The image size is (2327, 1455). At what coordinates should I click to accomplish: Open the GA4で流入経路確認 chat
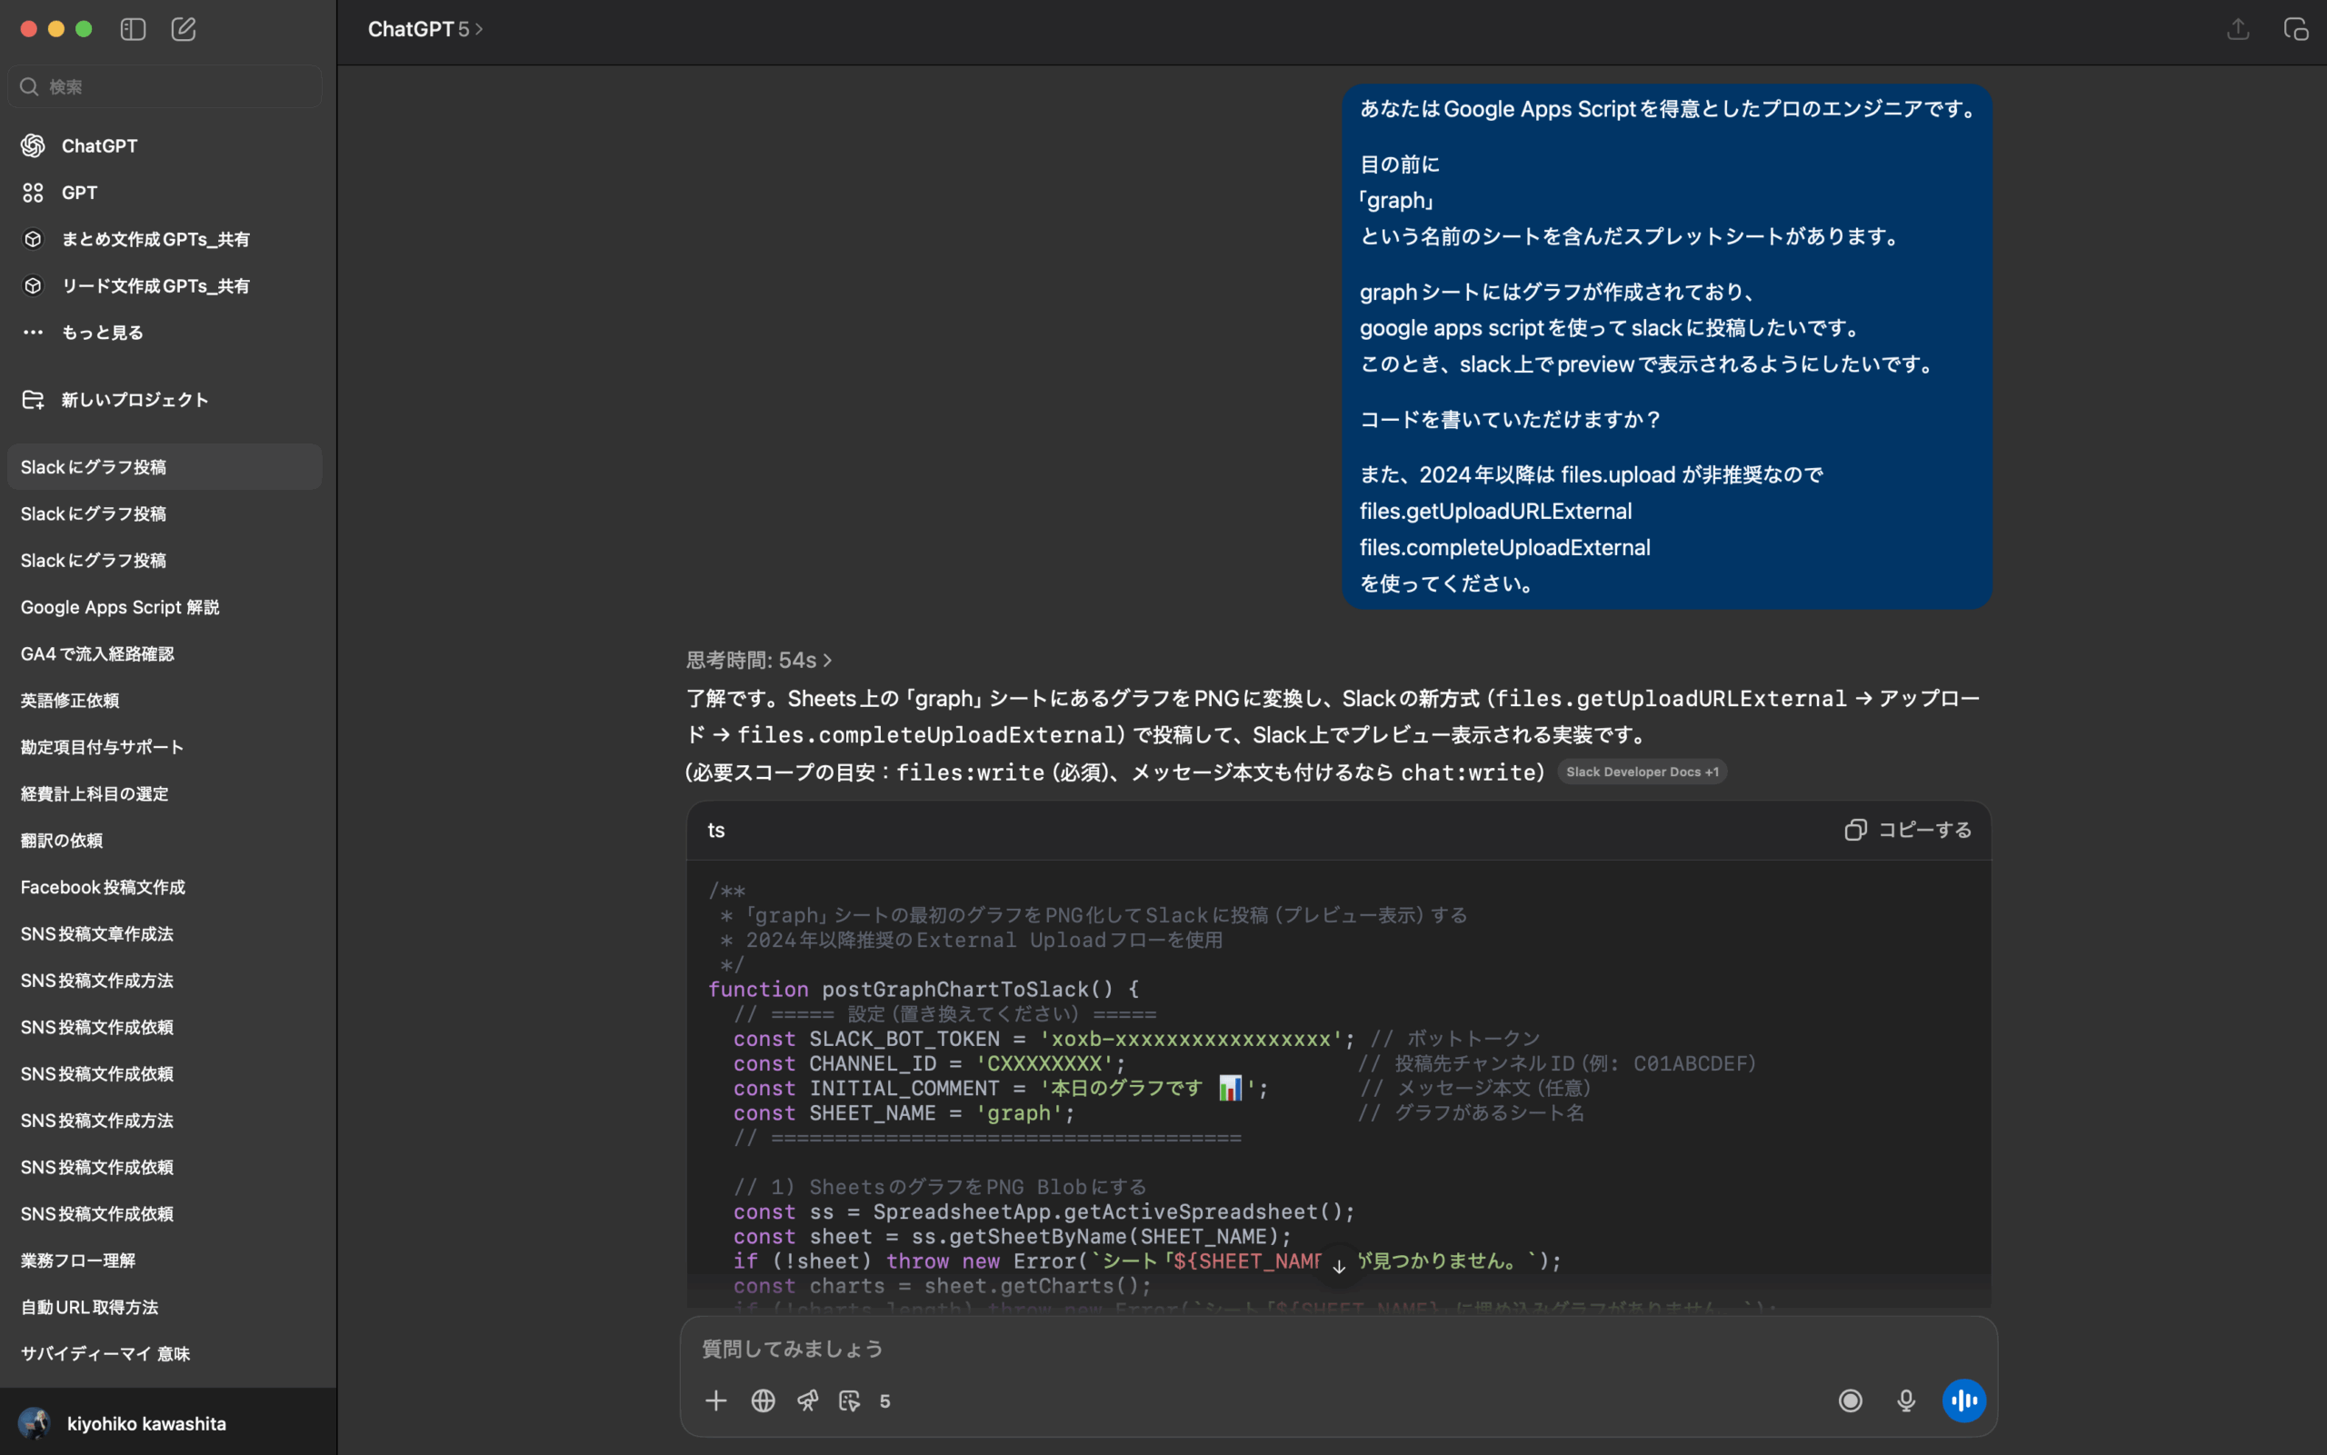point(165,653)
